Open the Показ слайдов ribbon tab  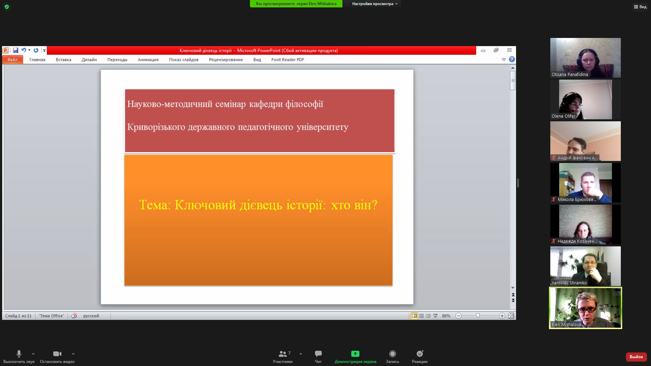tap(184, 60)
